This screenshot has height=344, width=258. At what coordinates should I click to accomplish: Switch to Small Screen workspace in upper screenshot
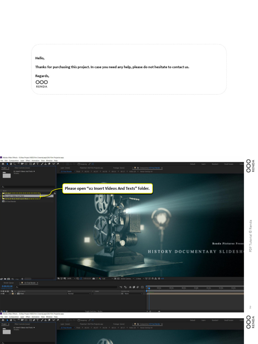point(228,164)
